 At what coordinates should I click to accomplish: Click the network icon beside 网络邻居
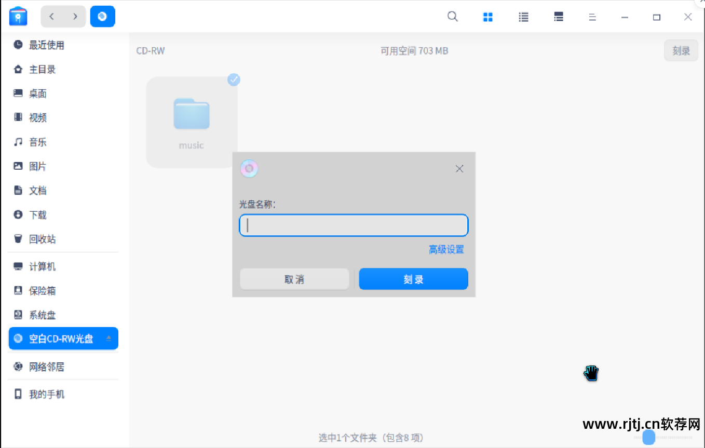[18, 366]
